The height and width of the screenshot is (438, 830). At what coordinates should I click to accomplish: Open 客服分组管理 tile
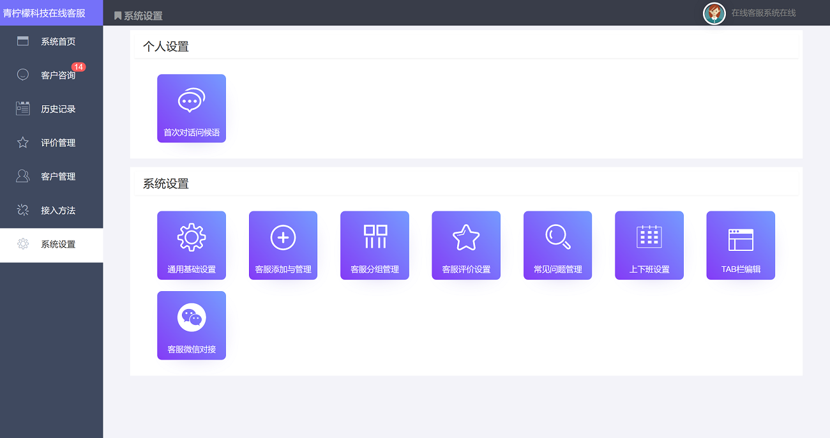click(374, 245)
